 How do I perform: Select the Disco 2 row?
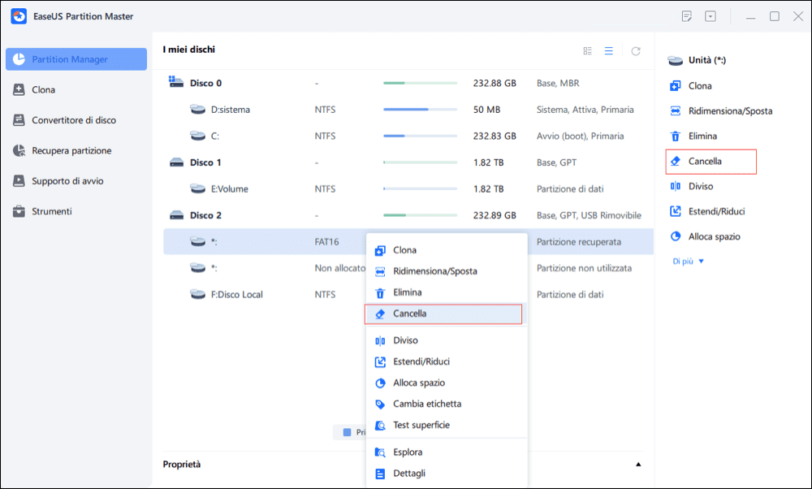click(408, 215)
